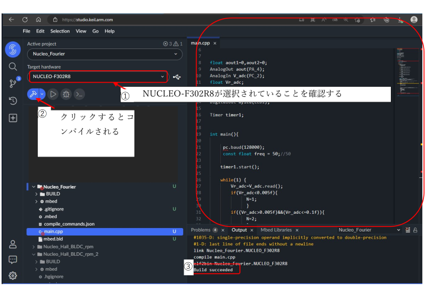This screenshot has width=437, height=296.
Task: Click the 'compile main.cpp' output line
Action: pos(214,257)
